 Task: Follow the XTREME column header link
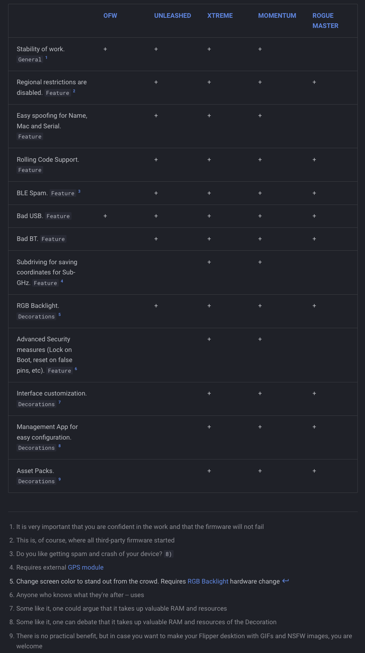click(220, 16)
